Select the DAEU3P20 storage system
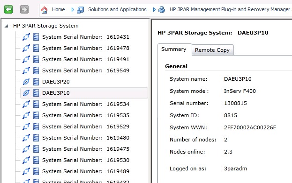Screen dimensions: 292x183 (x=56, y=82)
